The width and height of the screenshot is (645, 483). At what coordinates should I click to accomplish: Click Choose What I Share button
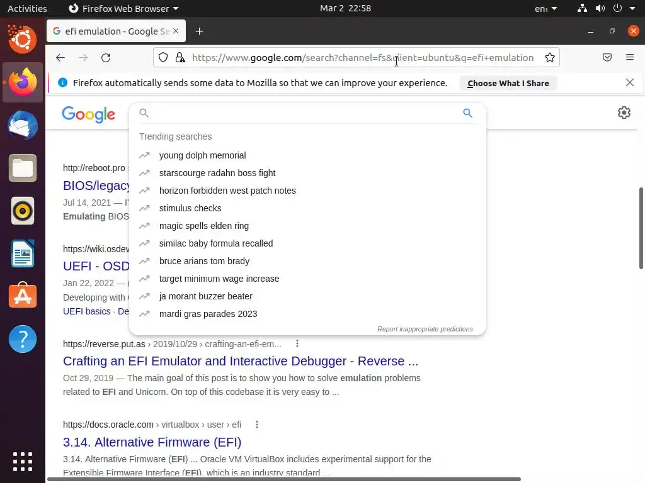pos(508,84)
